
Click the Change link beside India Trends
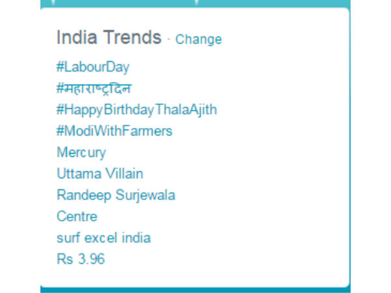click(198, 39)
